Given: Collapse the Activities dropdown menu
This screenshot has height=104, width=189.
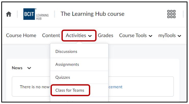Looking at the screenshot, I should (79, 35).
